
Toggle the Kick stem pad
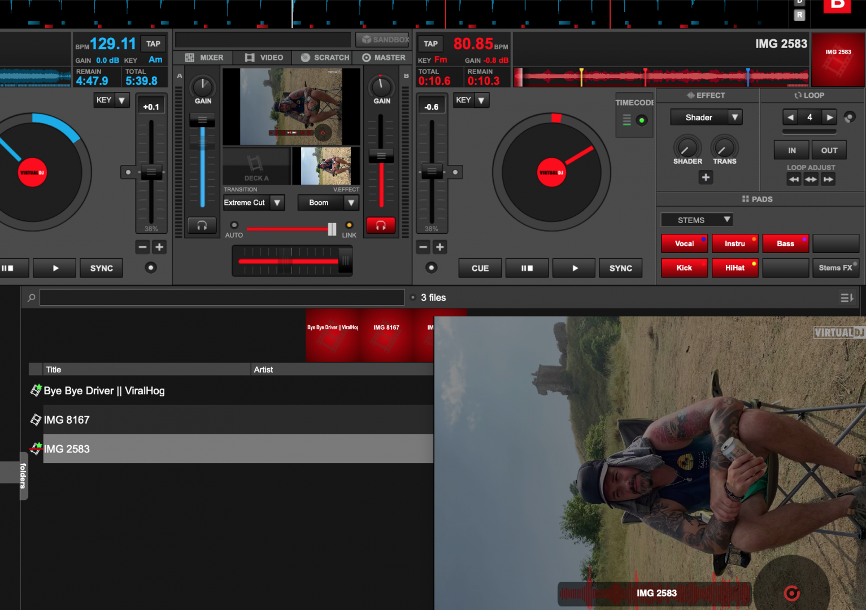pos(684,268)
